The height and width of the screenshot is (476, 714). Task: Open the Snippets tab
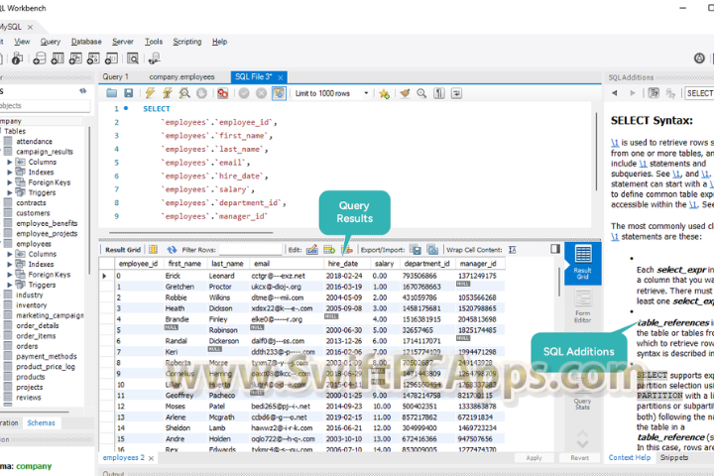coord(674,458)
